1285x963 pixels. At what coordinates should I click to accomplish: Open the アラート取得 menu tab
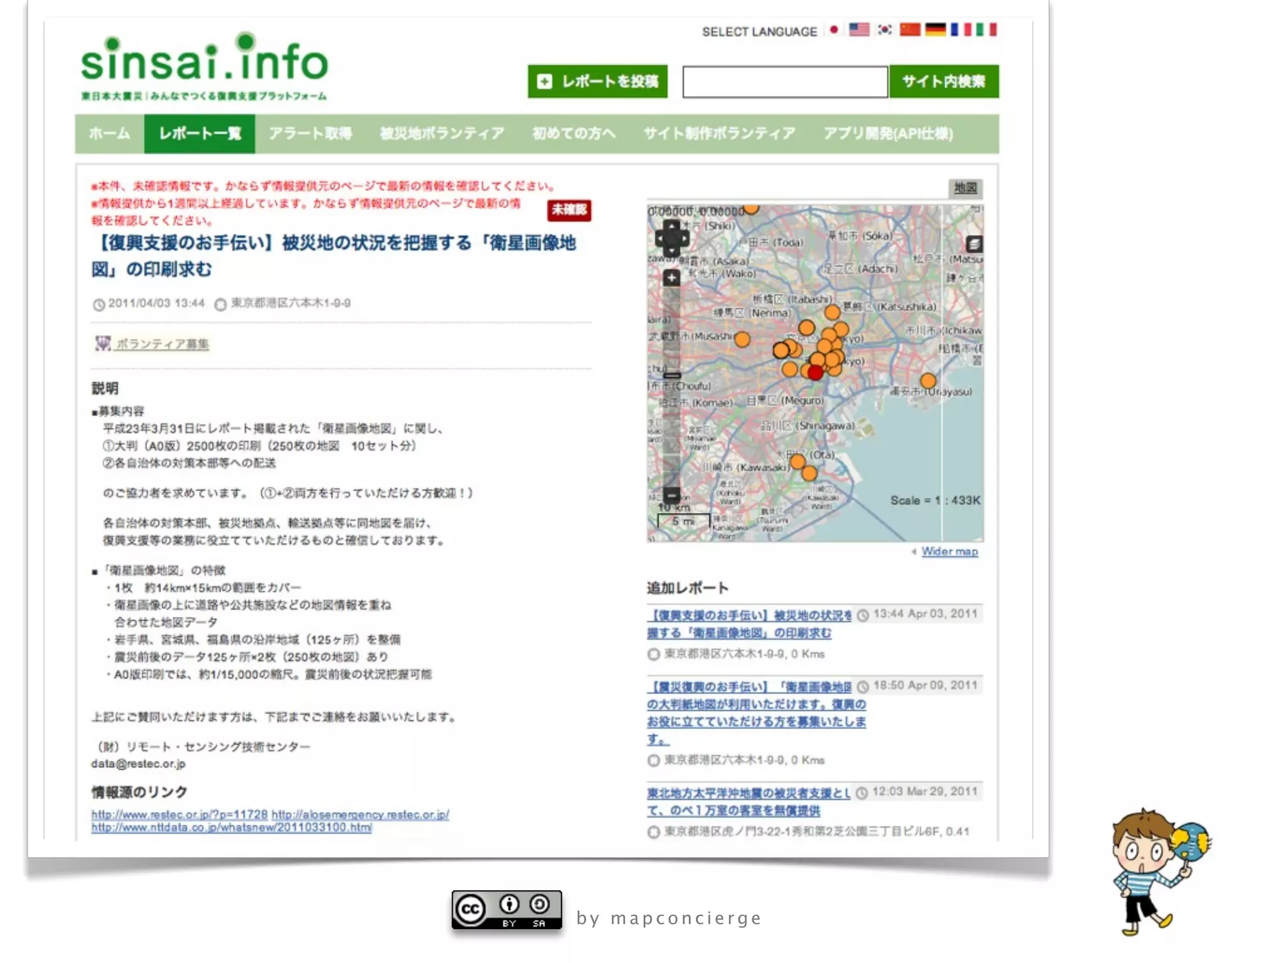[310, 134]
